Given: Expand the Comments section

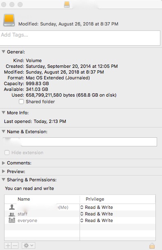Looking at the screenshot, I should pyautogui.click(x=4, y=163).
